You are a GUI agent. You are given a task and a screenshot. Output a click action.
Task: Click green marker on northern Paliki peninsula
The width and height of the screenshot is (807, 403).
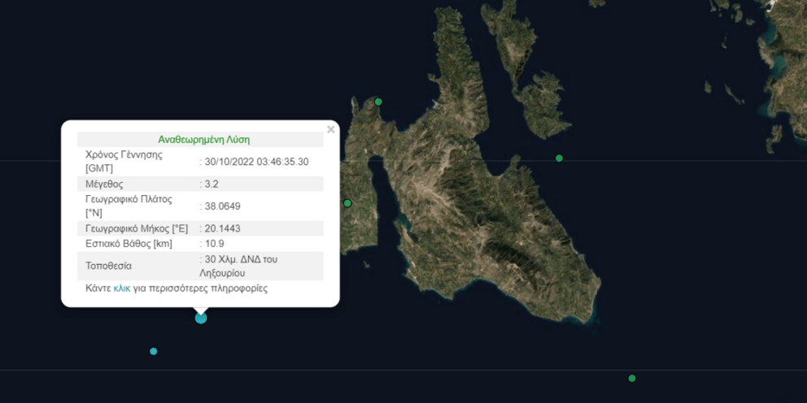click(x=378, y=102)
